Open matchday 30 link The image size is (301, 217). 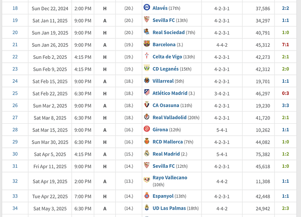point(15,154)
